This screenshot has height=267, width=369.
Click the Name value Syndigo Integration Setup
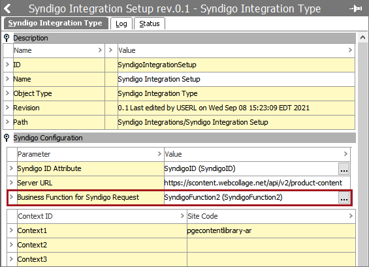pos(159,79)
